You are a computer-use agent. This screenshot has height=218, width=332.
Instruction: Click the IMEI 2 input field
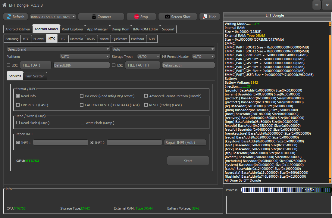[134, 143]
